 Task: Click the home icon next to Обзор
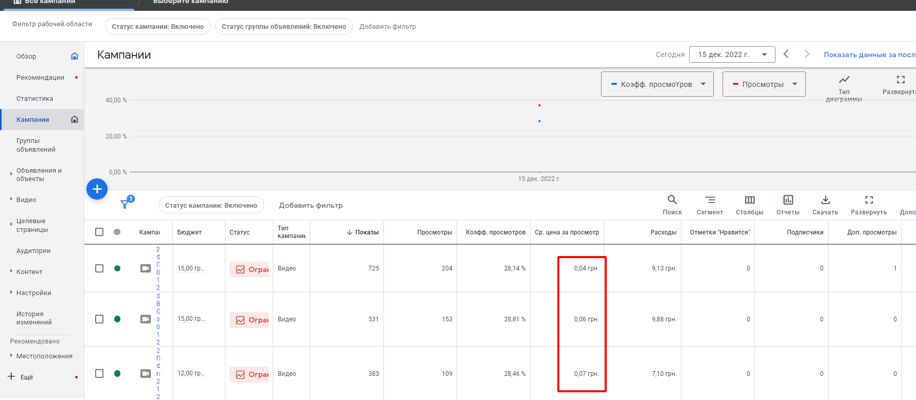pyautogui.click(x=75, y=56)
